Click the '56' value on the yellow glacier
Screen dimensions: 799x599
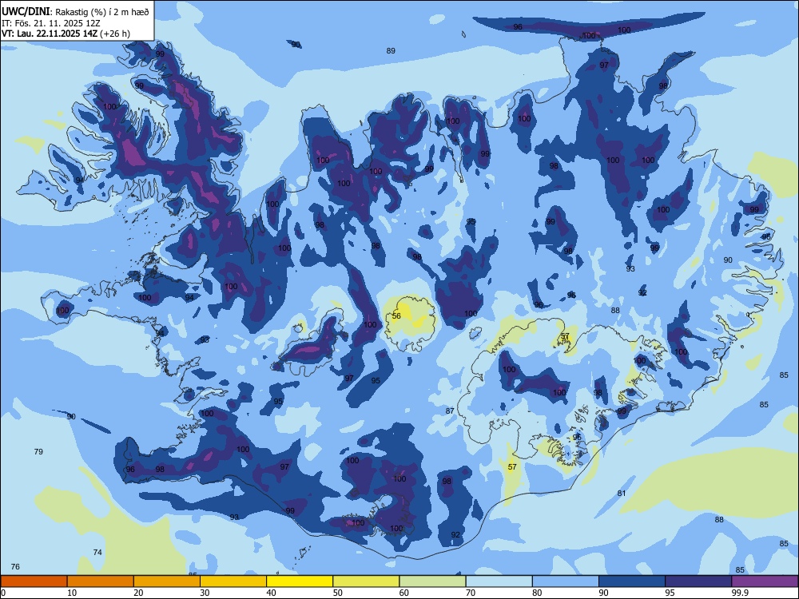pyautogui.click(x=396, y=315)
